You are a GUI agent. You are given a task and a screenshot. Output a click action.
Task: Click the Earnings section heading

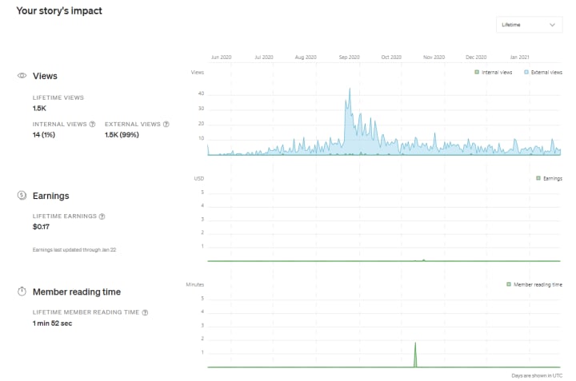pyautogui.click(x=50, y=196)
